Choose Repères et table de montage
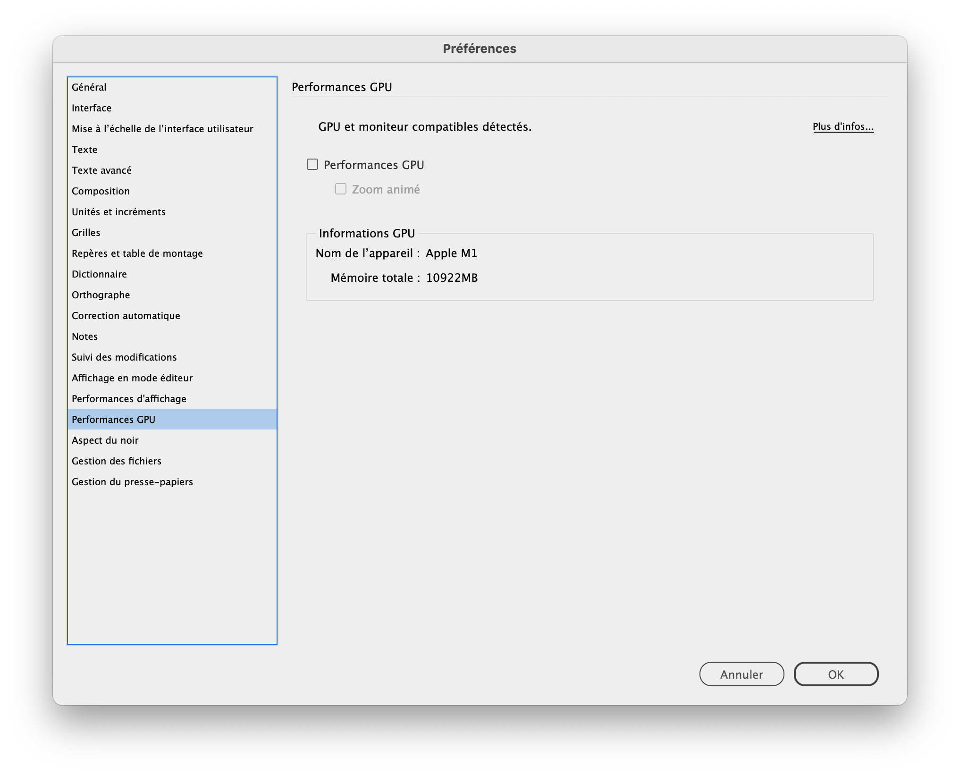Viewport: 960px width, 775px height. point(137,253)
